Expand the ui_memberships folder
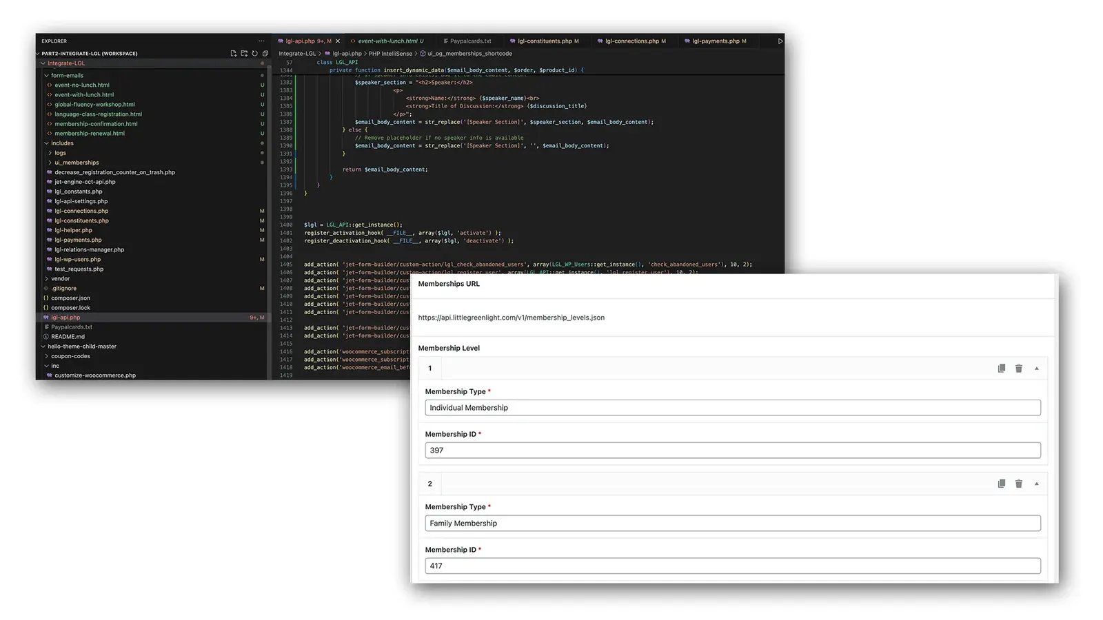 [x=77, y=163]
